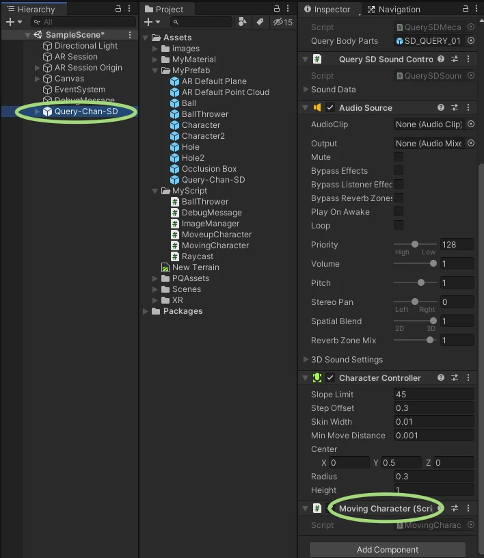This screenshot has width=484, height=558.
Task: Expand the MyMaterial folder
Action: (154, 59)
